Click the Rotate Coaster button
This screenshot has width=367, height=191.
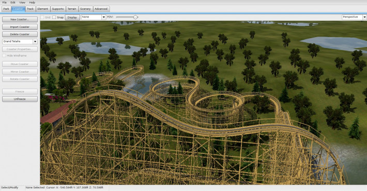tap(20, 79)
